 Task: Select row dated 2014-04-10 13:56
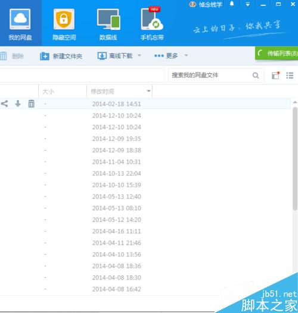point(145,255)
